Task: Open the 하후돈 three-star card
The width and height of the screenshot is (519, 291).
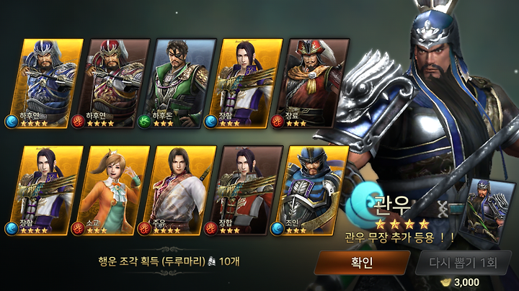Action: click(x=179, y=84)
